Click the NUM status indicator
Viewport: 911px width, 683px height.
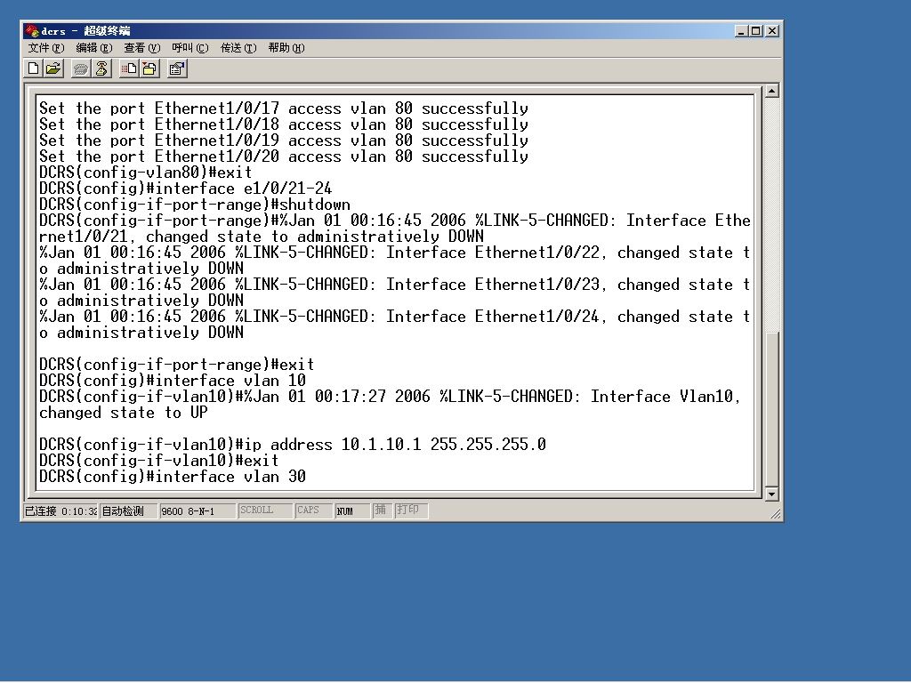point(352,511)
